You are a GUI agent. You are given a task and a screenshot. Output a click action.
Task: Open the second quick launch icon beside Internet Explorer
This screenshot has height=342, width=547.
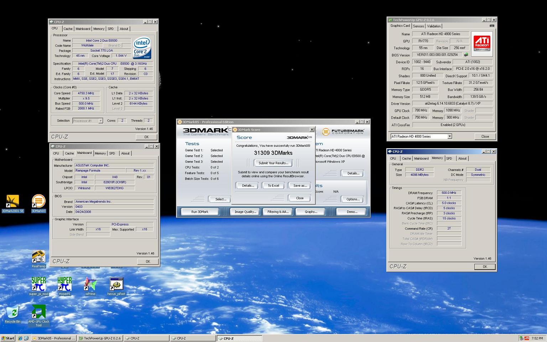(26, 338)
